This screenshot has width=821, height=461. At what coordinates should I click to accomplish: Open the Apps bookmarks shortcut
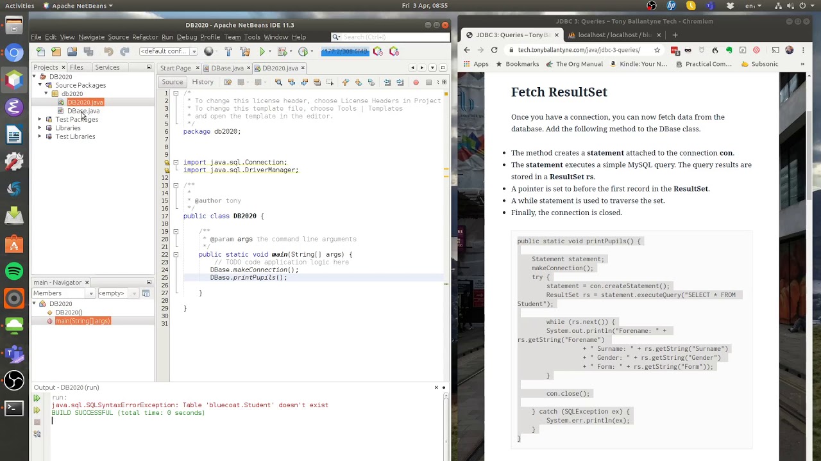click(476, 64)
